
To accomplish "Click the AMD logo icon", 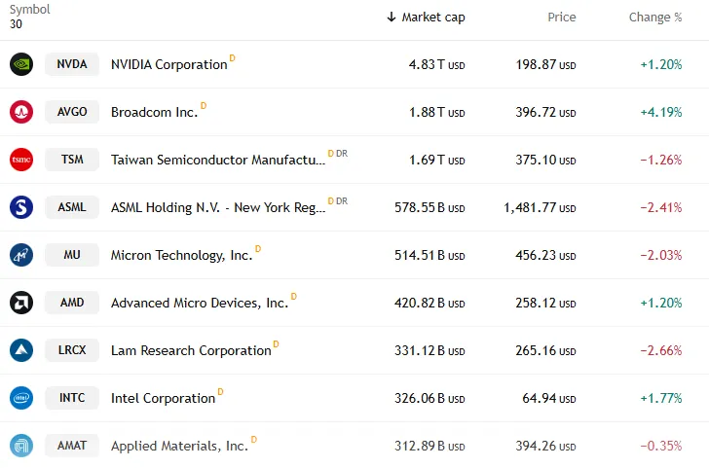I will pos(21,303).
